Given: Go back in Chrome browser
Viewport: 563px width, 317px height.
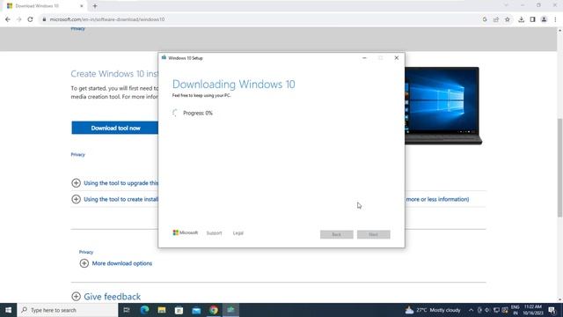Looking at the screenshot, I should [x=8, y=19].
